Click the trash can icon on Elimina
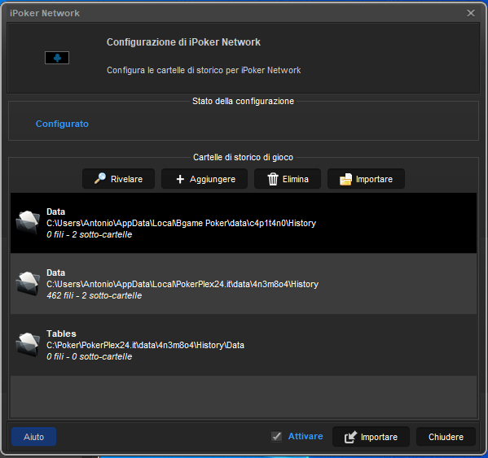This screenshot has height=458, width=488. tap(273, 179)
